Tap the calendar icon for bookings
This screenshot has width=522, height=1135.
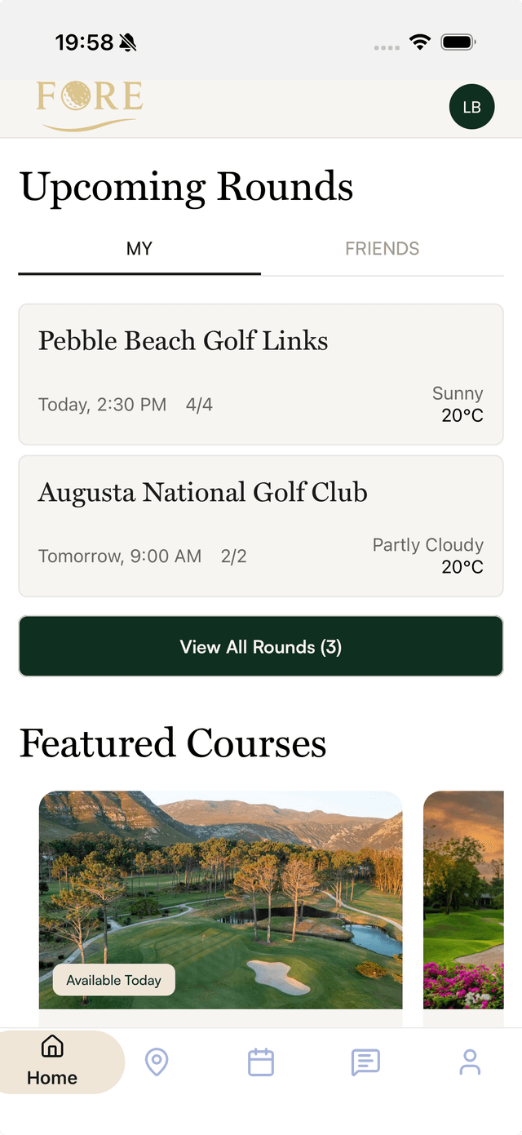[260, 1062]
